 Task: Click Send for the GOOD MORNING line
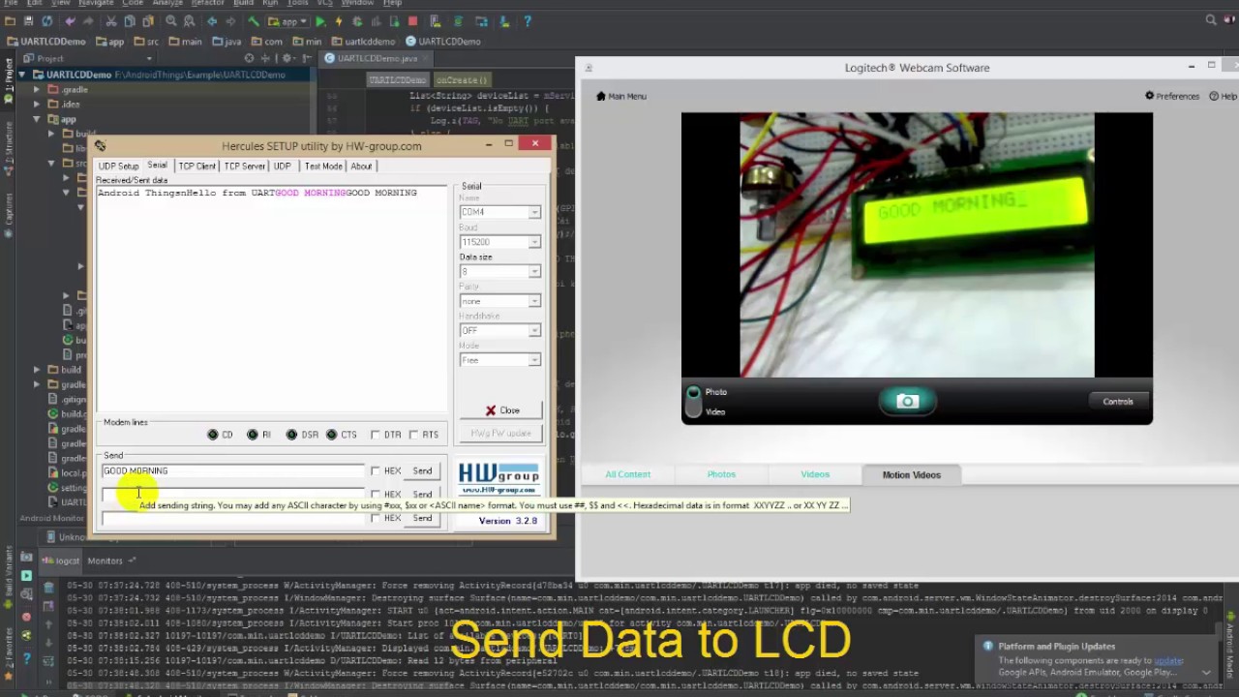tap(422, 470)
